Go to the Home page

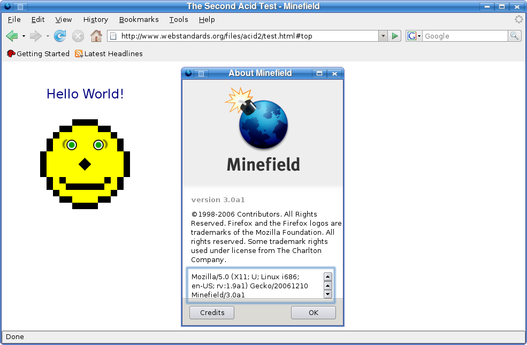tap(96, 36)
